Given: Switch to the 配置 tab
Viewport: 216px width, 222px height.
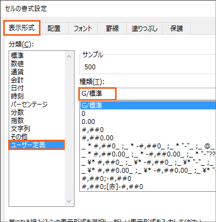Looking at the screenshot, I should [54, 29].
